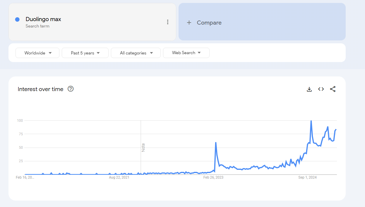Download the Interest over time data as CSV
This screenshot has height=207, width=365.
click(309, 89)
